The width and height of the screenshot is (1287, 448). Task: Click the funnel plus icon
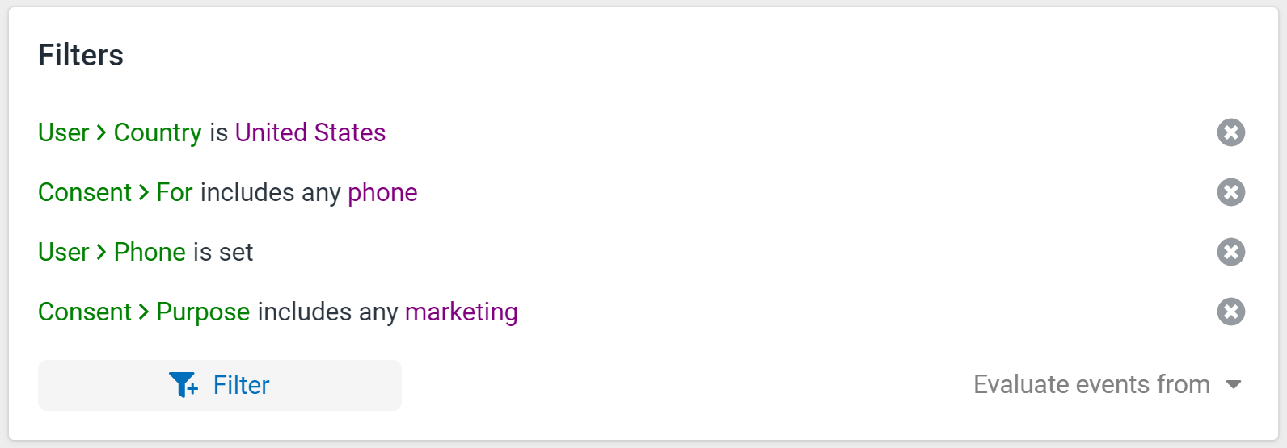(184, 385)
